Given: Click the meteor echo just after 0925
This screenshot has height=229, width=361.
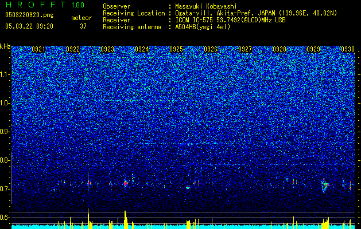Looking at the screenshot, I should click(x=188, y=188).
